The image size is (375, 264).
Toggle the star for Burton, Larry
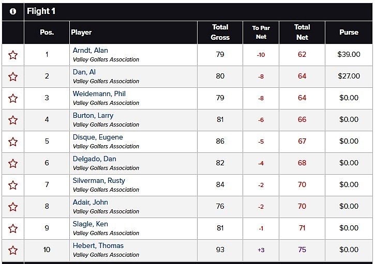tap(13, 120)
